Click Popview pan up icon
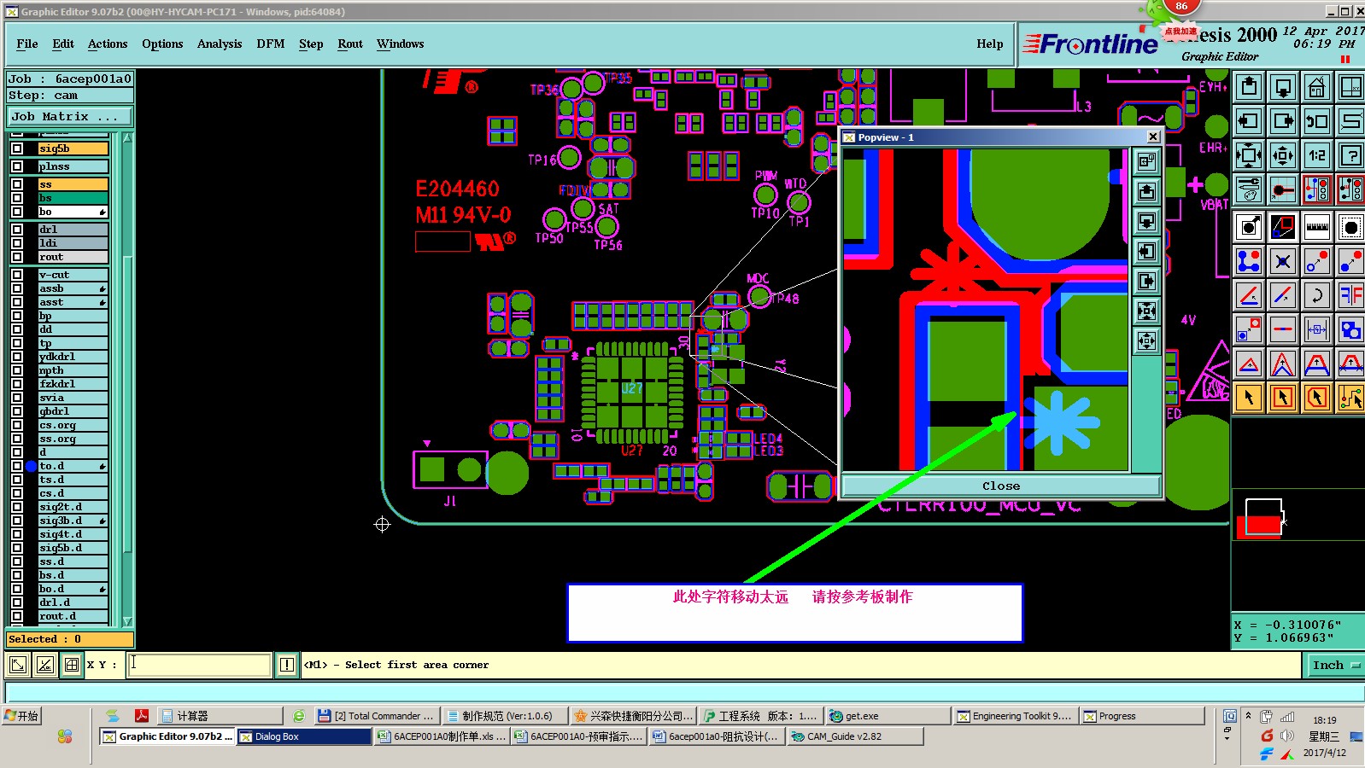The height and width of the screenshot is (768, 1365). tap(1146, 191)
